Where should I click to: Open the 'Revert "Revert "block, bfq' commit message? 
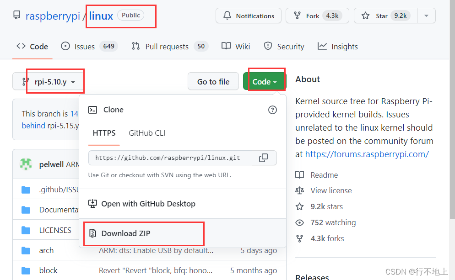[156, 270]
